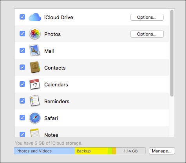Toggle the Notes checkbox
Image resolution: width=186 pixels, height=163 pixels.
(22, 134)
